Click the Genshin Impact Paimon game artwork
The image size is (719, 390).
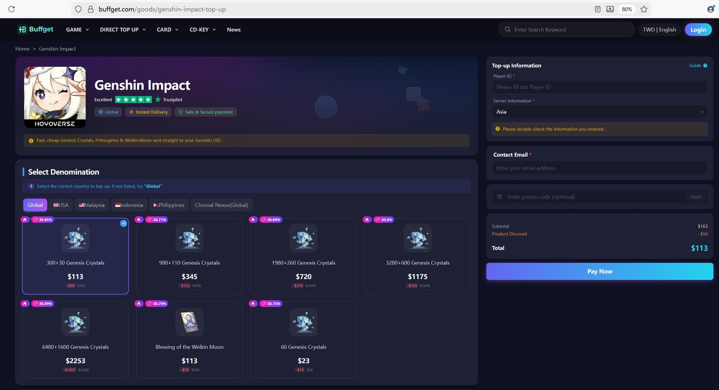click(x=55, y=97)
